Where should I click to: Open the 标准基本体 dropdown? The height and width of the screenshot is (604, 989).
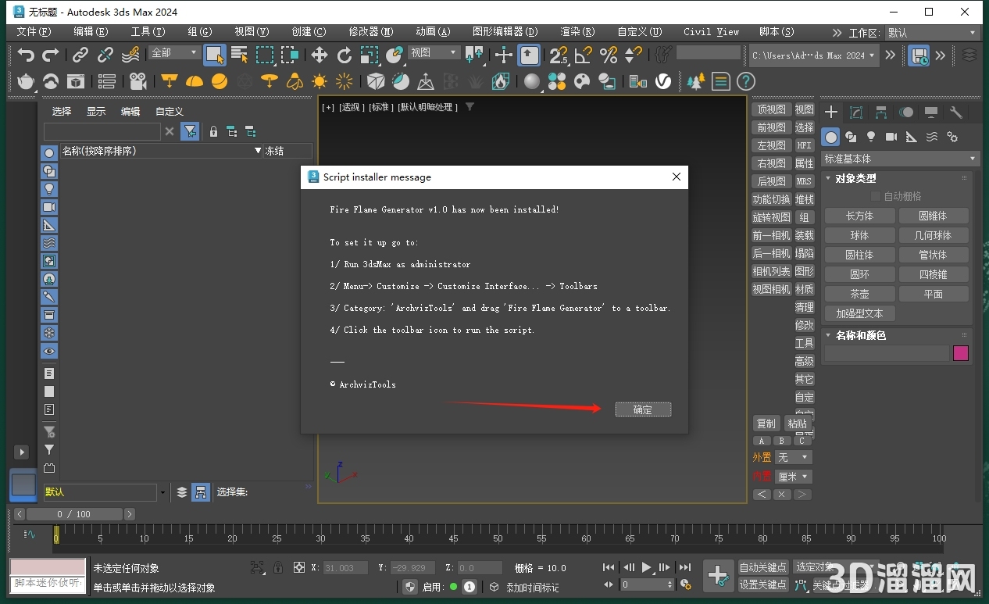[900, 159]
